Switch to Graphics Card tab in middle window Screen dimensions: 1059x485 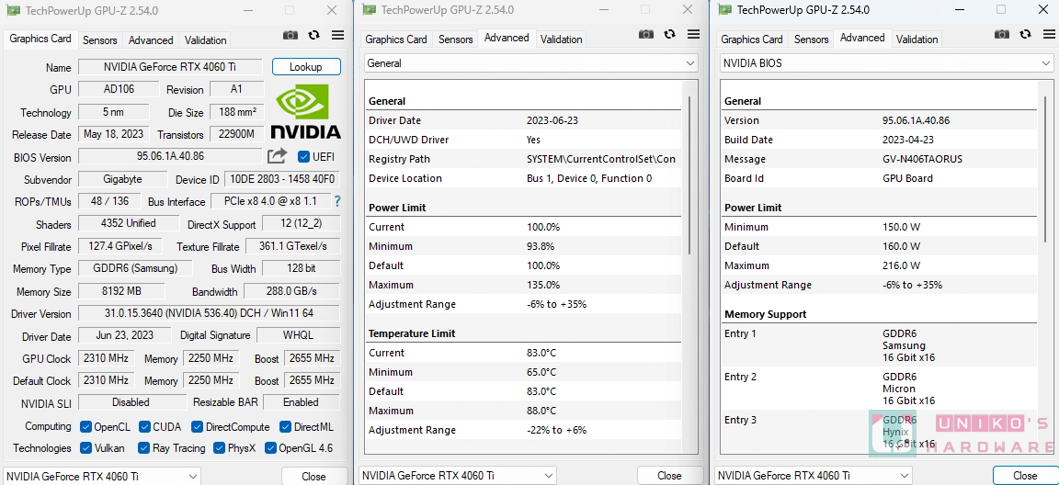396,39
